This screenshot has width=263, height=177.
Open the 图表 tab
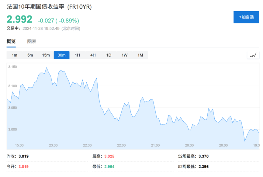point(31,41)
